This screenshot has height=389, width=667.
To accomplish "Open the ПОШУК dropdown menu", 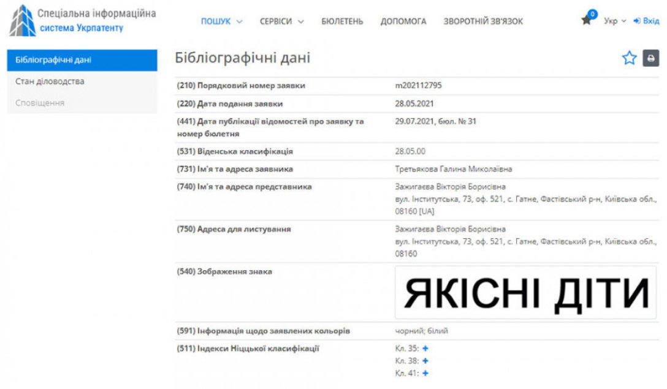I will 221,21.
